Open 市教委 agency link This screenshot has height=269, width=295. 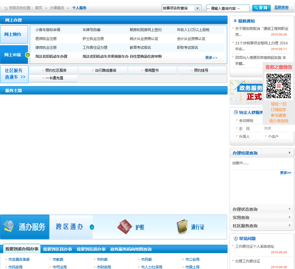click(58, 260)
